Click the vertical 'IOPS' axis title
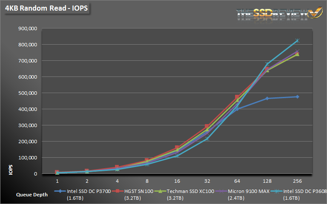The width and height of the screenshot is (327, 204). tap(11, 170)
